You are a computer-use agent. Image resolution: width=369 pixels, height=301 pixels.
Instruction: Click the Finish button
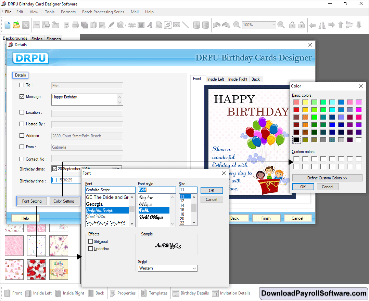[266, 218]
